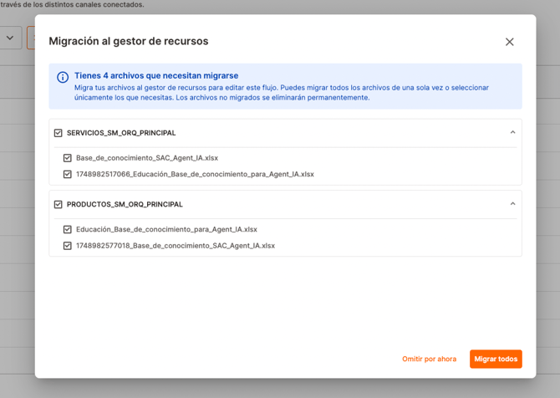Click the orange-outlined button behind the dialog
This screenshot has width=560, height=398.
tap(31, 38)
